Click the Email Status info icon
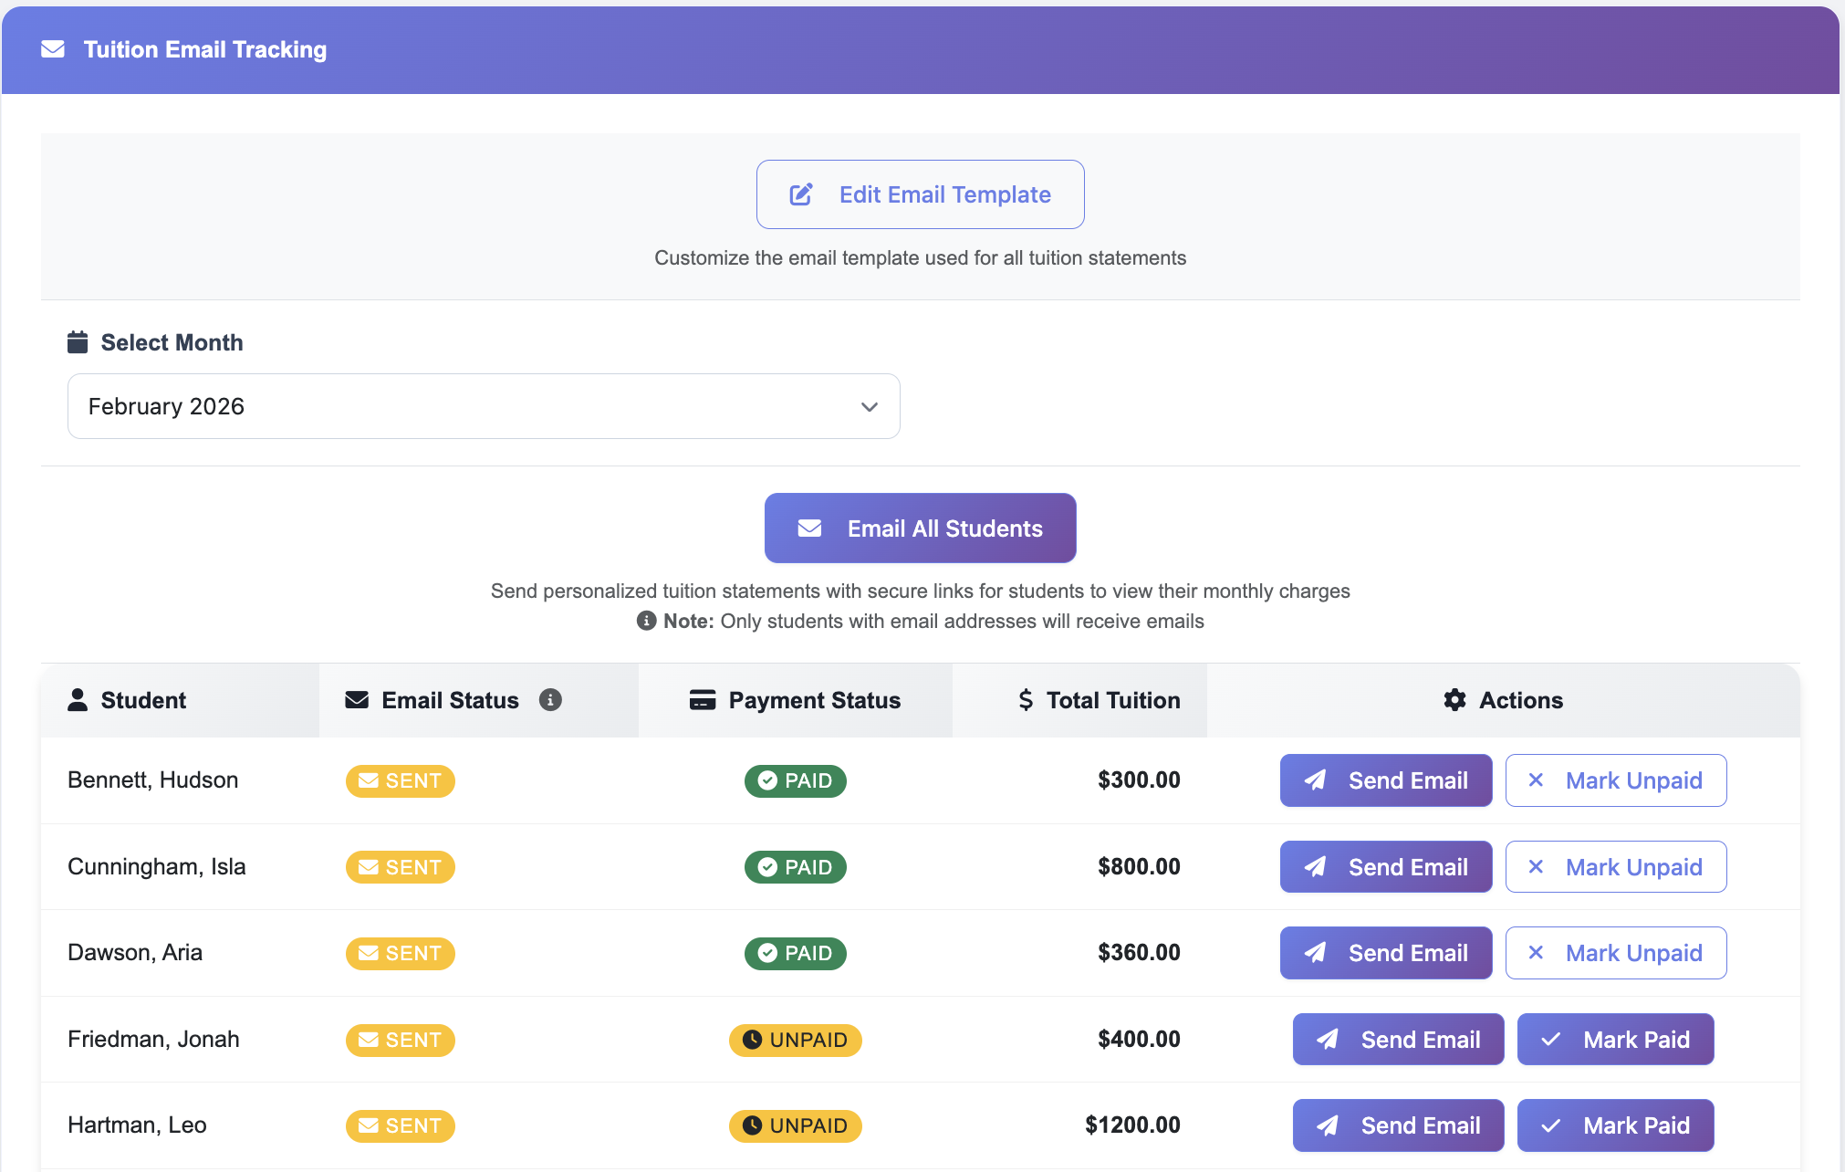This screenshot has width=1845, height=1172. 550,700
